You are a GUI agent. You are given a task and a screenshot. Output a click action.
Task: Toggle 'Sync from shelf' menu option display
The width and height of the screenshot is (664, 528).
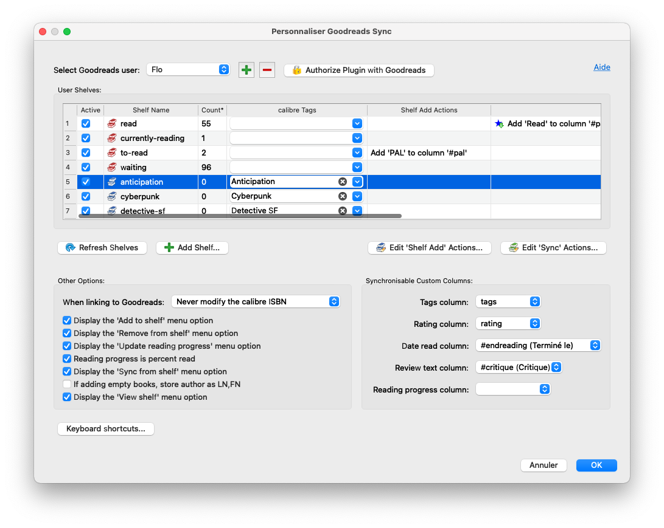(x=67, y=371)
